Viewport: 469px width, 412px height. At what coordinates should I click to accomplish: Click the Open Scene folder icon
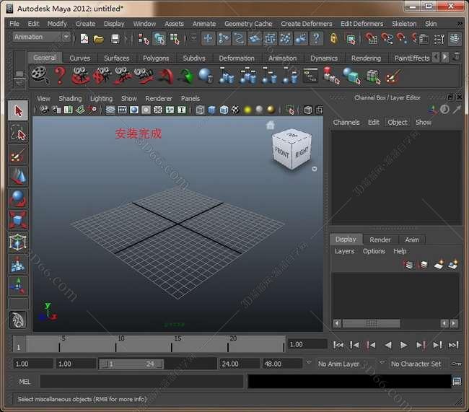(98, 38)
